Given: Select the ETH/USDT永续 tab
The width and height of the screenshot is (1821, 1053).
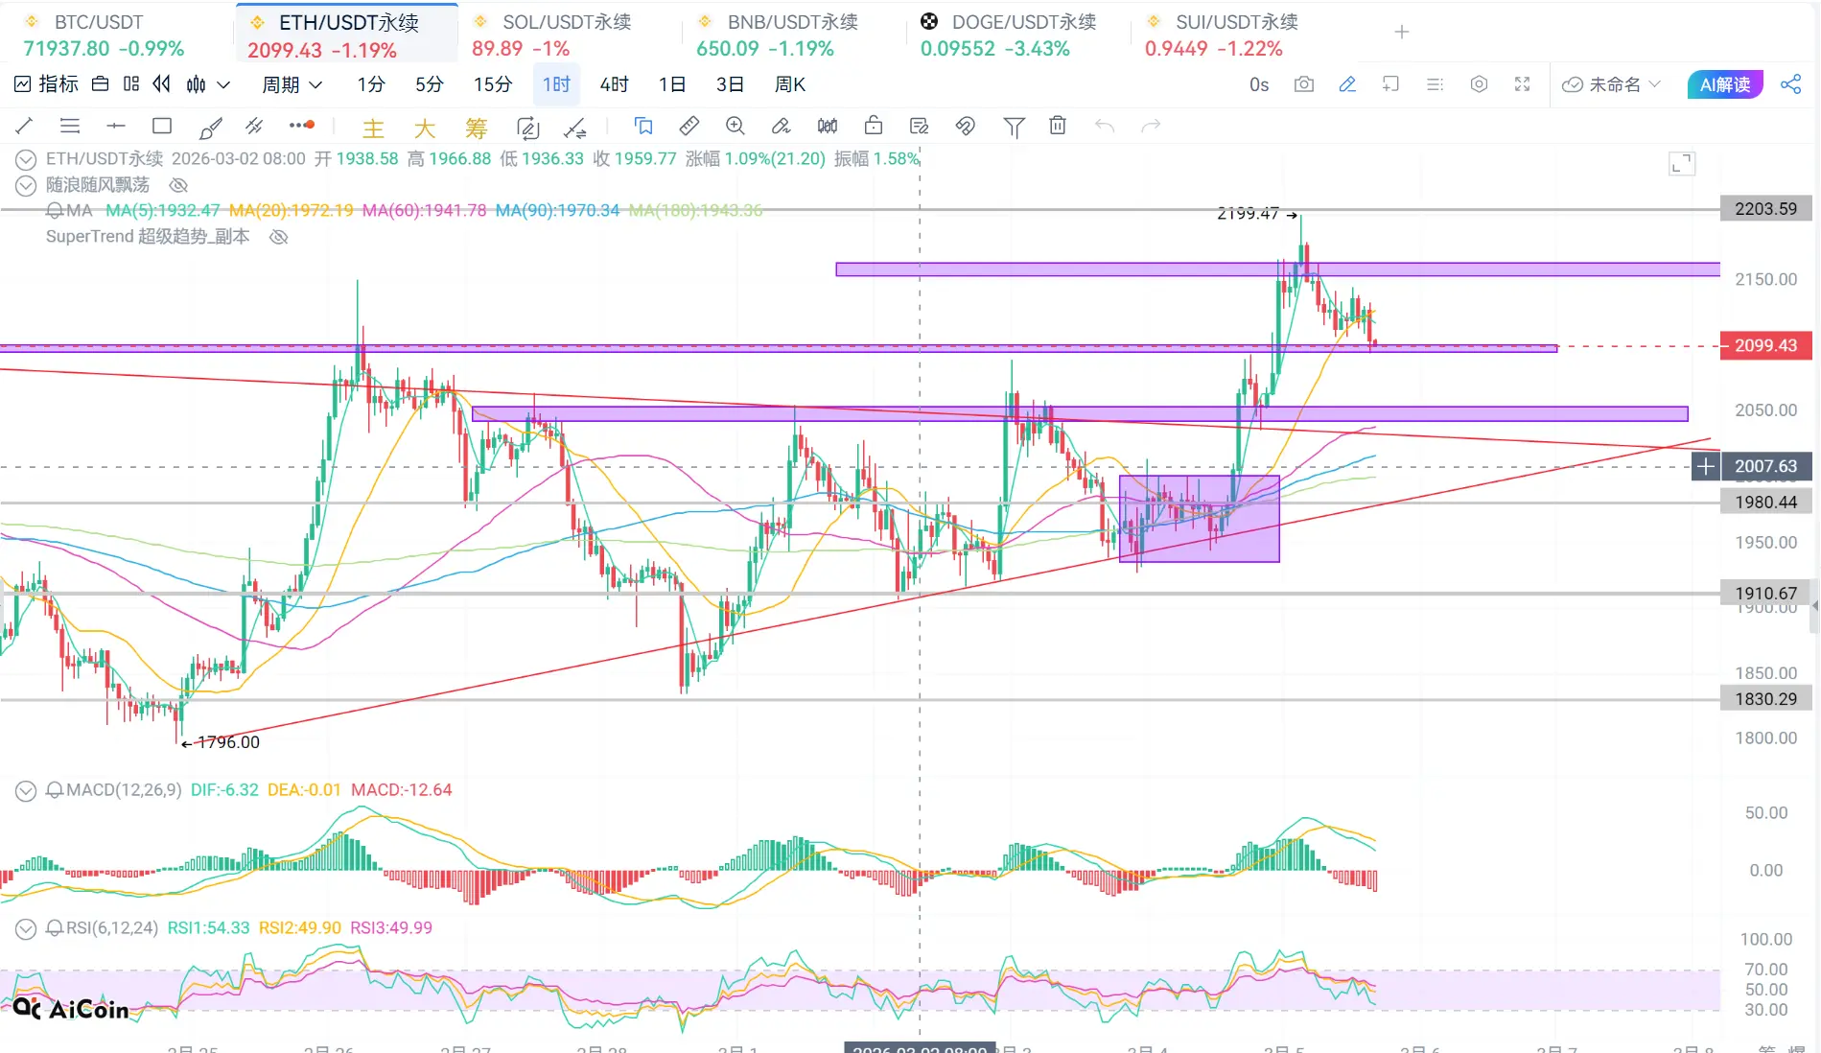Looking at the screenshot, I should coord(346,35).
